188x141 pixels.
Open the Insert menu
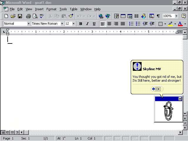pyautogui.click(x=39, y=9)
